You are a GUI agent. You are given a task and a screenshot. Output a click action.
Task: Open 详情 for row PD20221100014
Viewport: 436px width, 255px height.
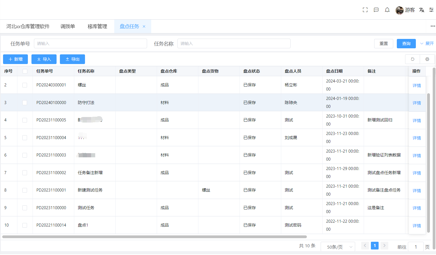tap(417, 226)
